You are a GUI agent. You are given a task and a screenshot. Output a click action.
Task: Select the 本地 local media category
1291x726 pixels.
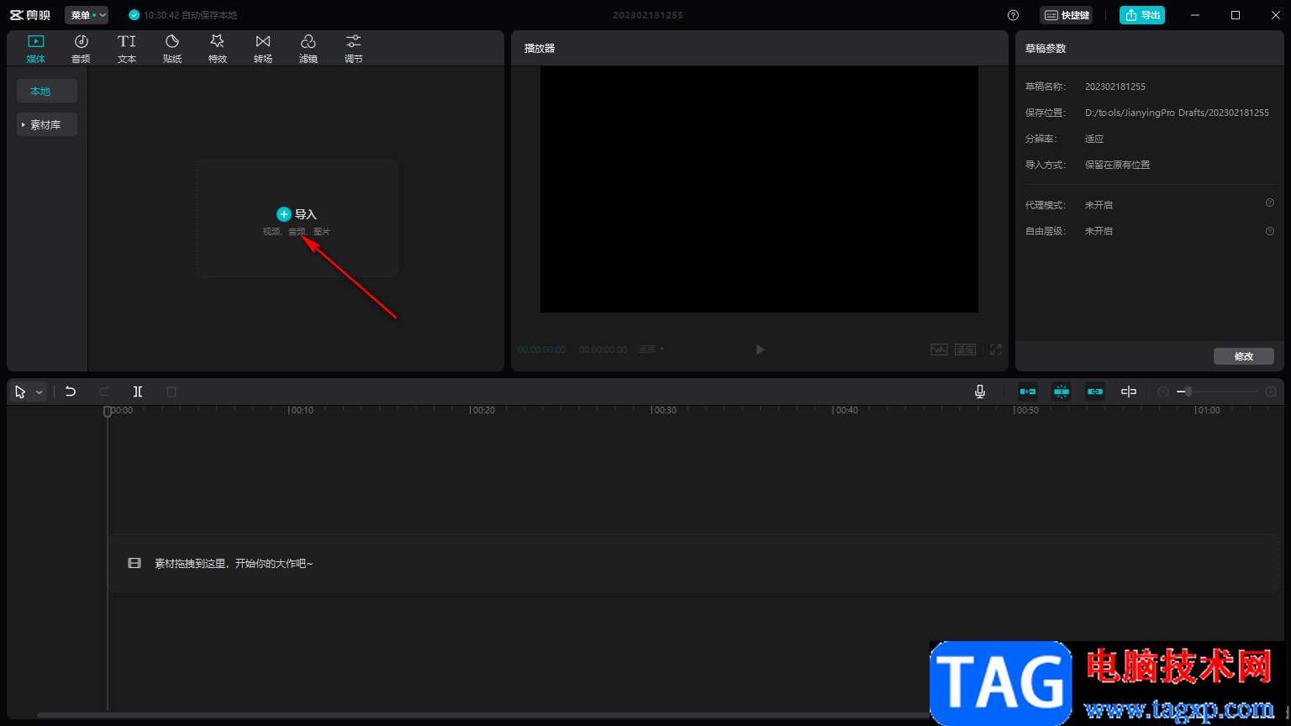(x=47, y=91)
